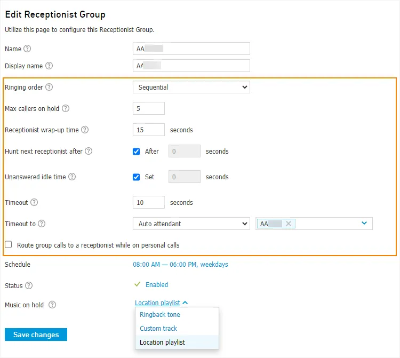This screenshot has width=400, height=358.
Task: Show help for Receptionist wrap-up time
Action: click(85, 130)
